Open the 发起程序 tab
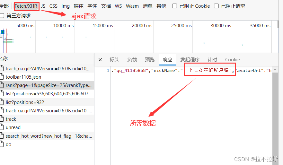283x165 pixels. click(x=190, y=60)
